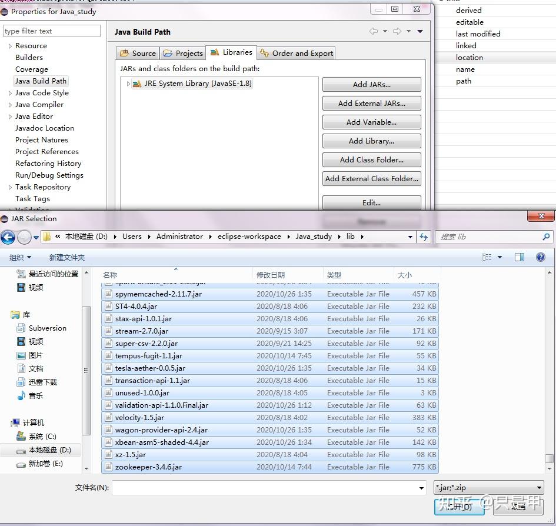The height and width of the screenshot is (526, 556).
Task: Open help via the question mark icon
Action: (541, 257)
